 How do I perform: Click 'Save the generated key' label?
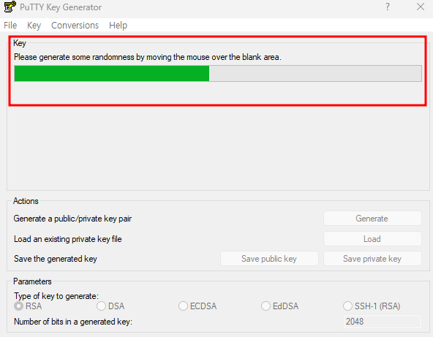[56, 259]
